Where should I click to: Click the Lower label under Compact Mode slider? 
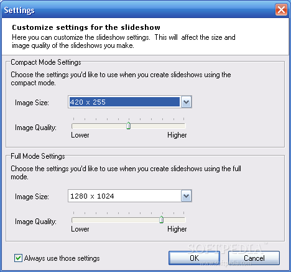coord(80,135)
